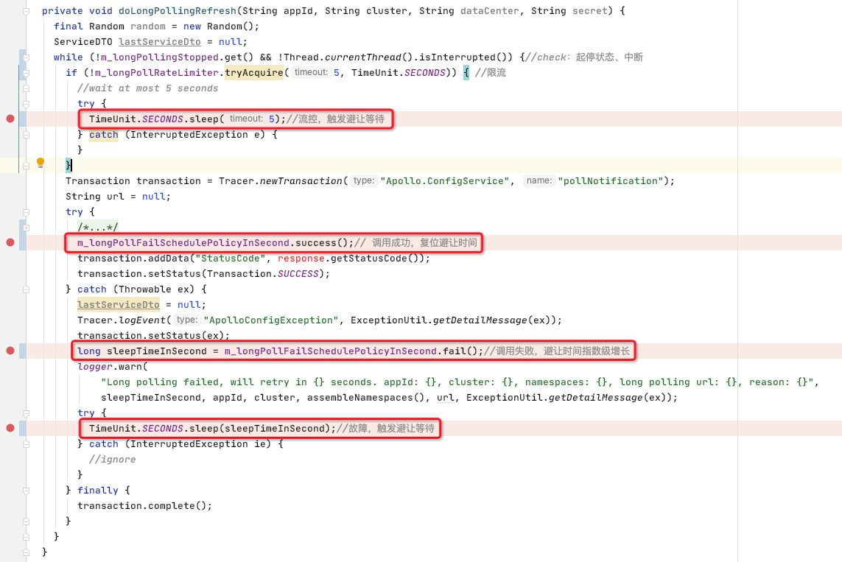Viewport: 842px width, 562px height.
Task: Click the Transaction.SUCCESS constant
Action: [x=262, y=274]
